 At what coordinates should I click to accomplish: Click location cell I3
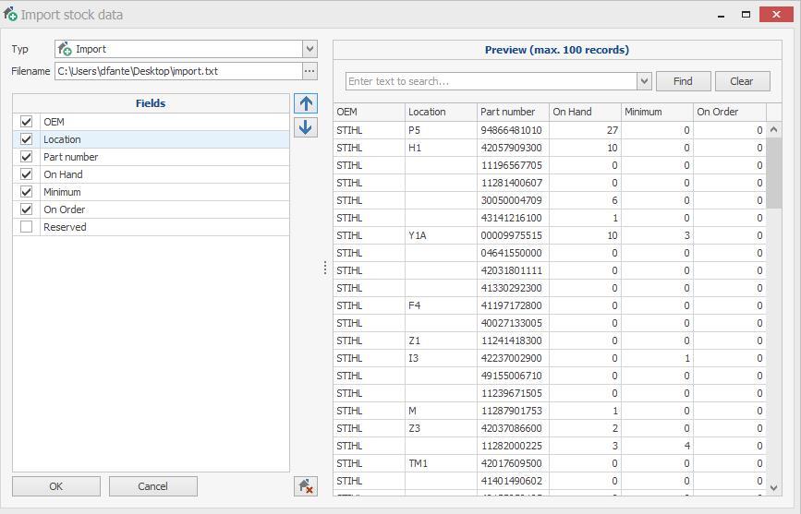[x=442, y=358]
